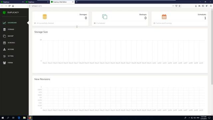
Task: Open the Firefox hamburger menu
Action: tap(211, 6)
